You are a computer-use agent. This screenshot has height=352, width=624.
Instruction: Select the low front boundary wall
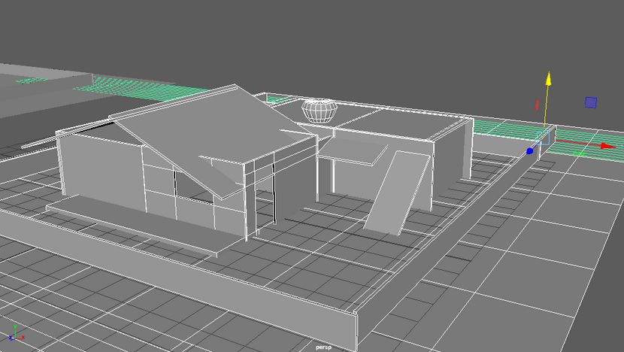[x=179, y=275]
